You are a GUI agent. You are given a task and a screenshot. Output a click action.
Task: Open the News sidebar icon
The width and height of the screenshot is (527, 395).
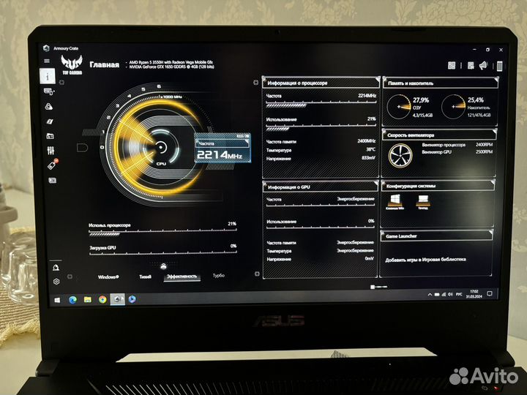pos(53,181)
